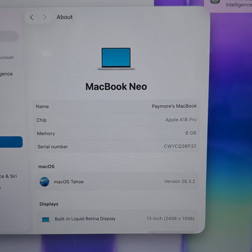
Task: Click the small display icon under Displays
Action: pos(45,219)
